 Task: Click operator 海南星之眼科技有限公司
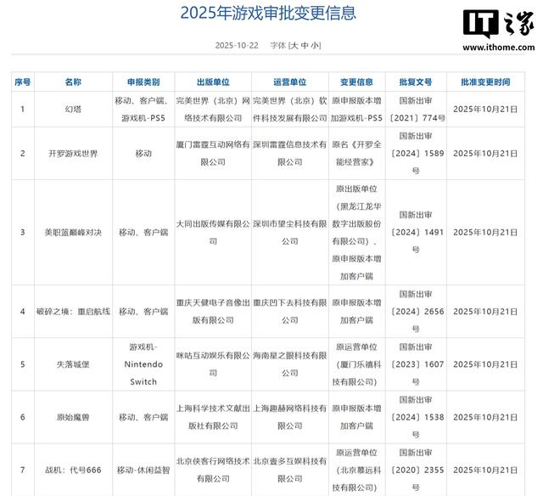290,364
